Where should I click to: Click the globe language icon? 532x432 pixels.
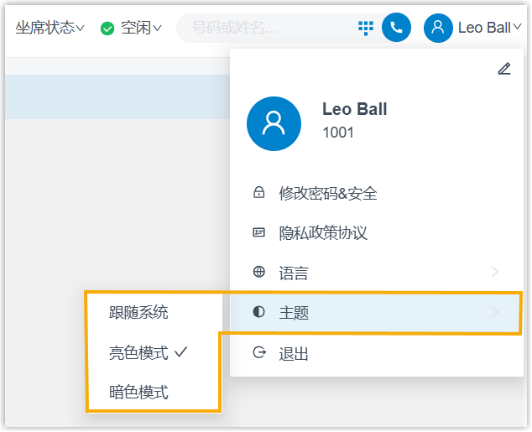[259, 273]
